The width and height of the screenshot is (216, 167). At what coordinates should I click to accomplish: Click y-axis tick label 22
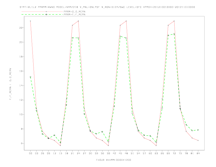coord(21,28)
